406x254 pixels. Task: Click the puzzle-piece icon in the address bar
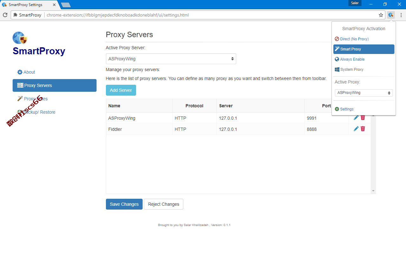point(15,15)
